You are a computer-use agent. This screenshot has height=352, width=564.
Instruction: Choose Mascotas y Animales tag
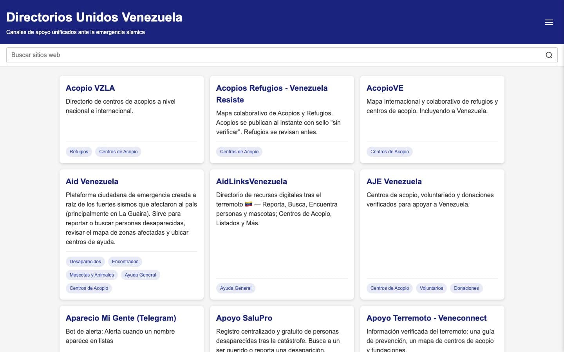coord(92,275)
